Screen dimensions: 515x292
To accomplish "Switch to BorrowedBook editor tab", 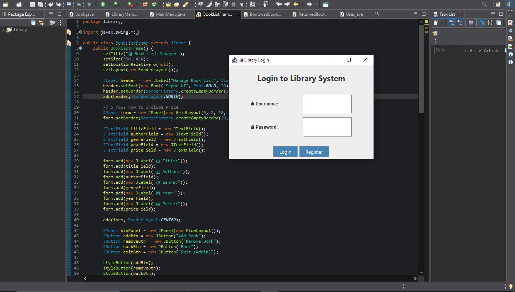I will 262,14.
